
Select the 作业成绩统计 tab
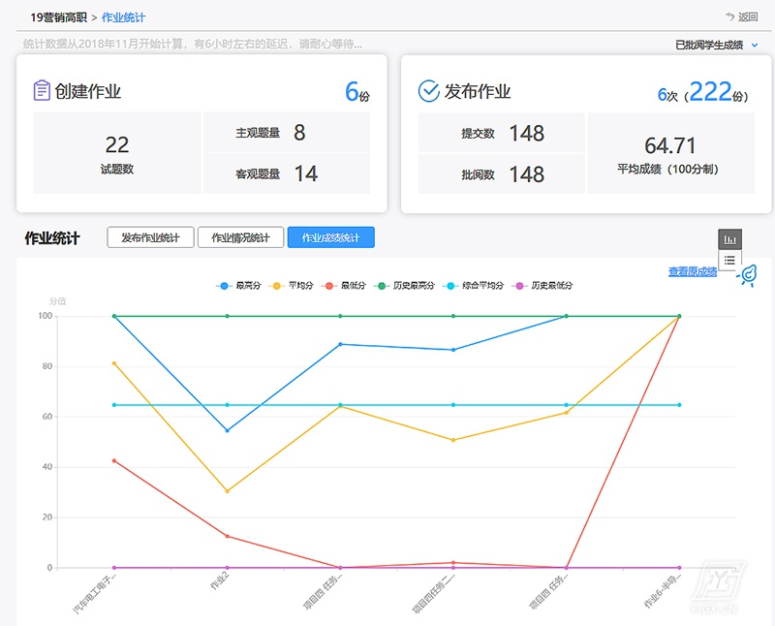pyautogui.click(x=330, y=237)
